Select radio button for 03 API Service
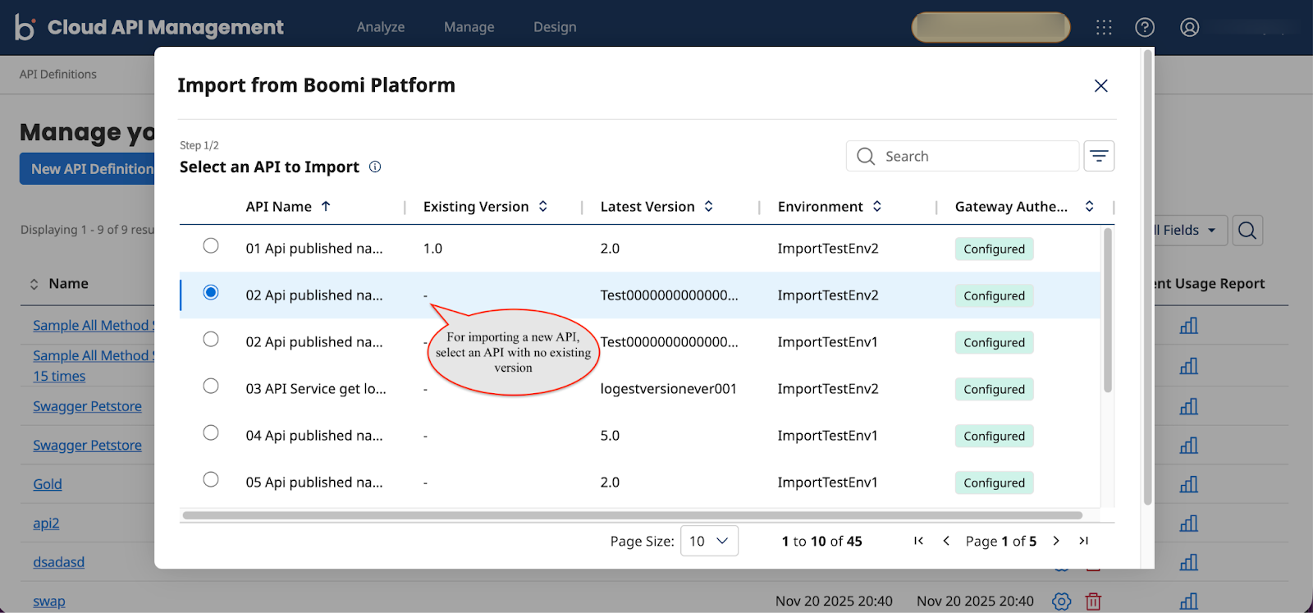 [x=211, y=386]
